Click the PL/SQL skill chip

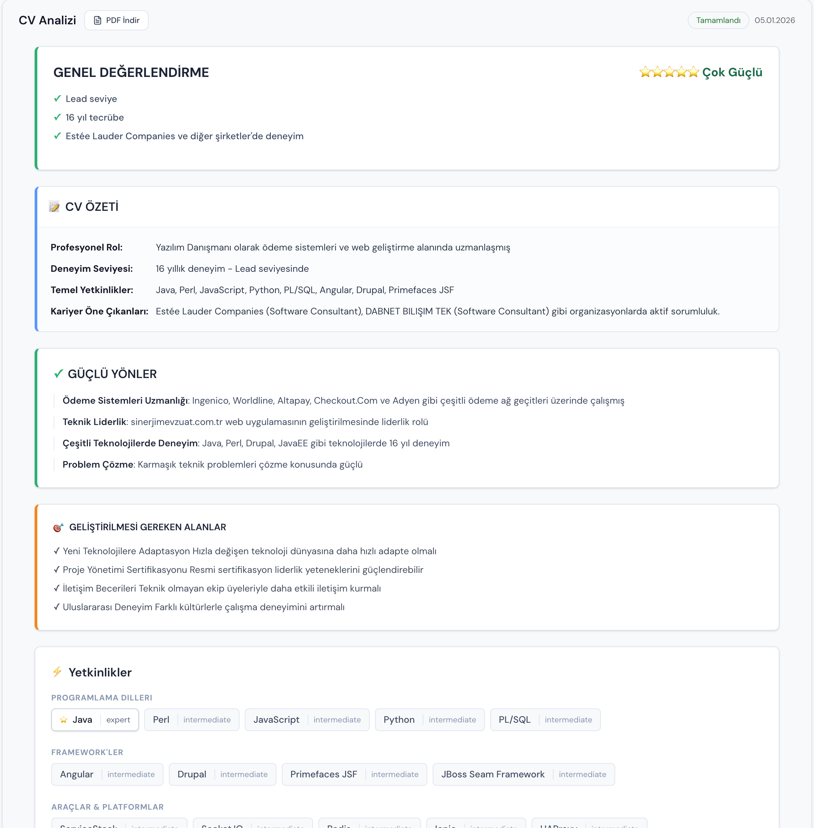[545, 720]
